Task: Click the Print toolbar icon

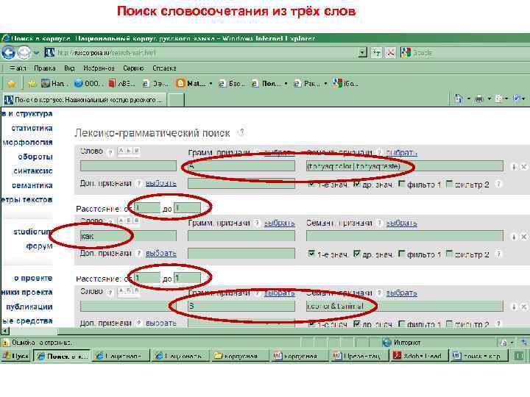Action: [479, 99]
